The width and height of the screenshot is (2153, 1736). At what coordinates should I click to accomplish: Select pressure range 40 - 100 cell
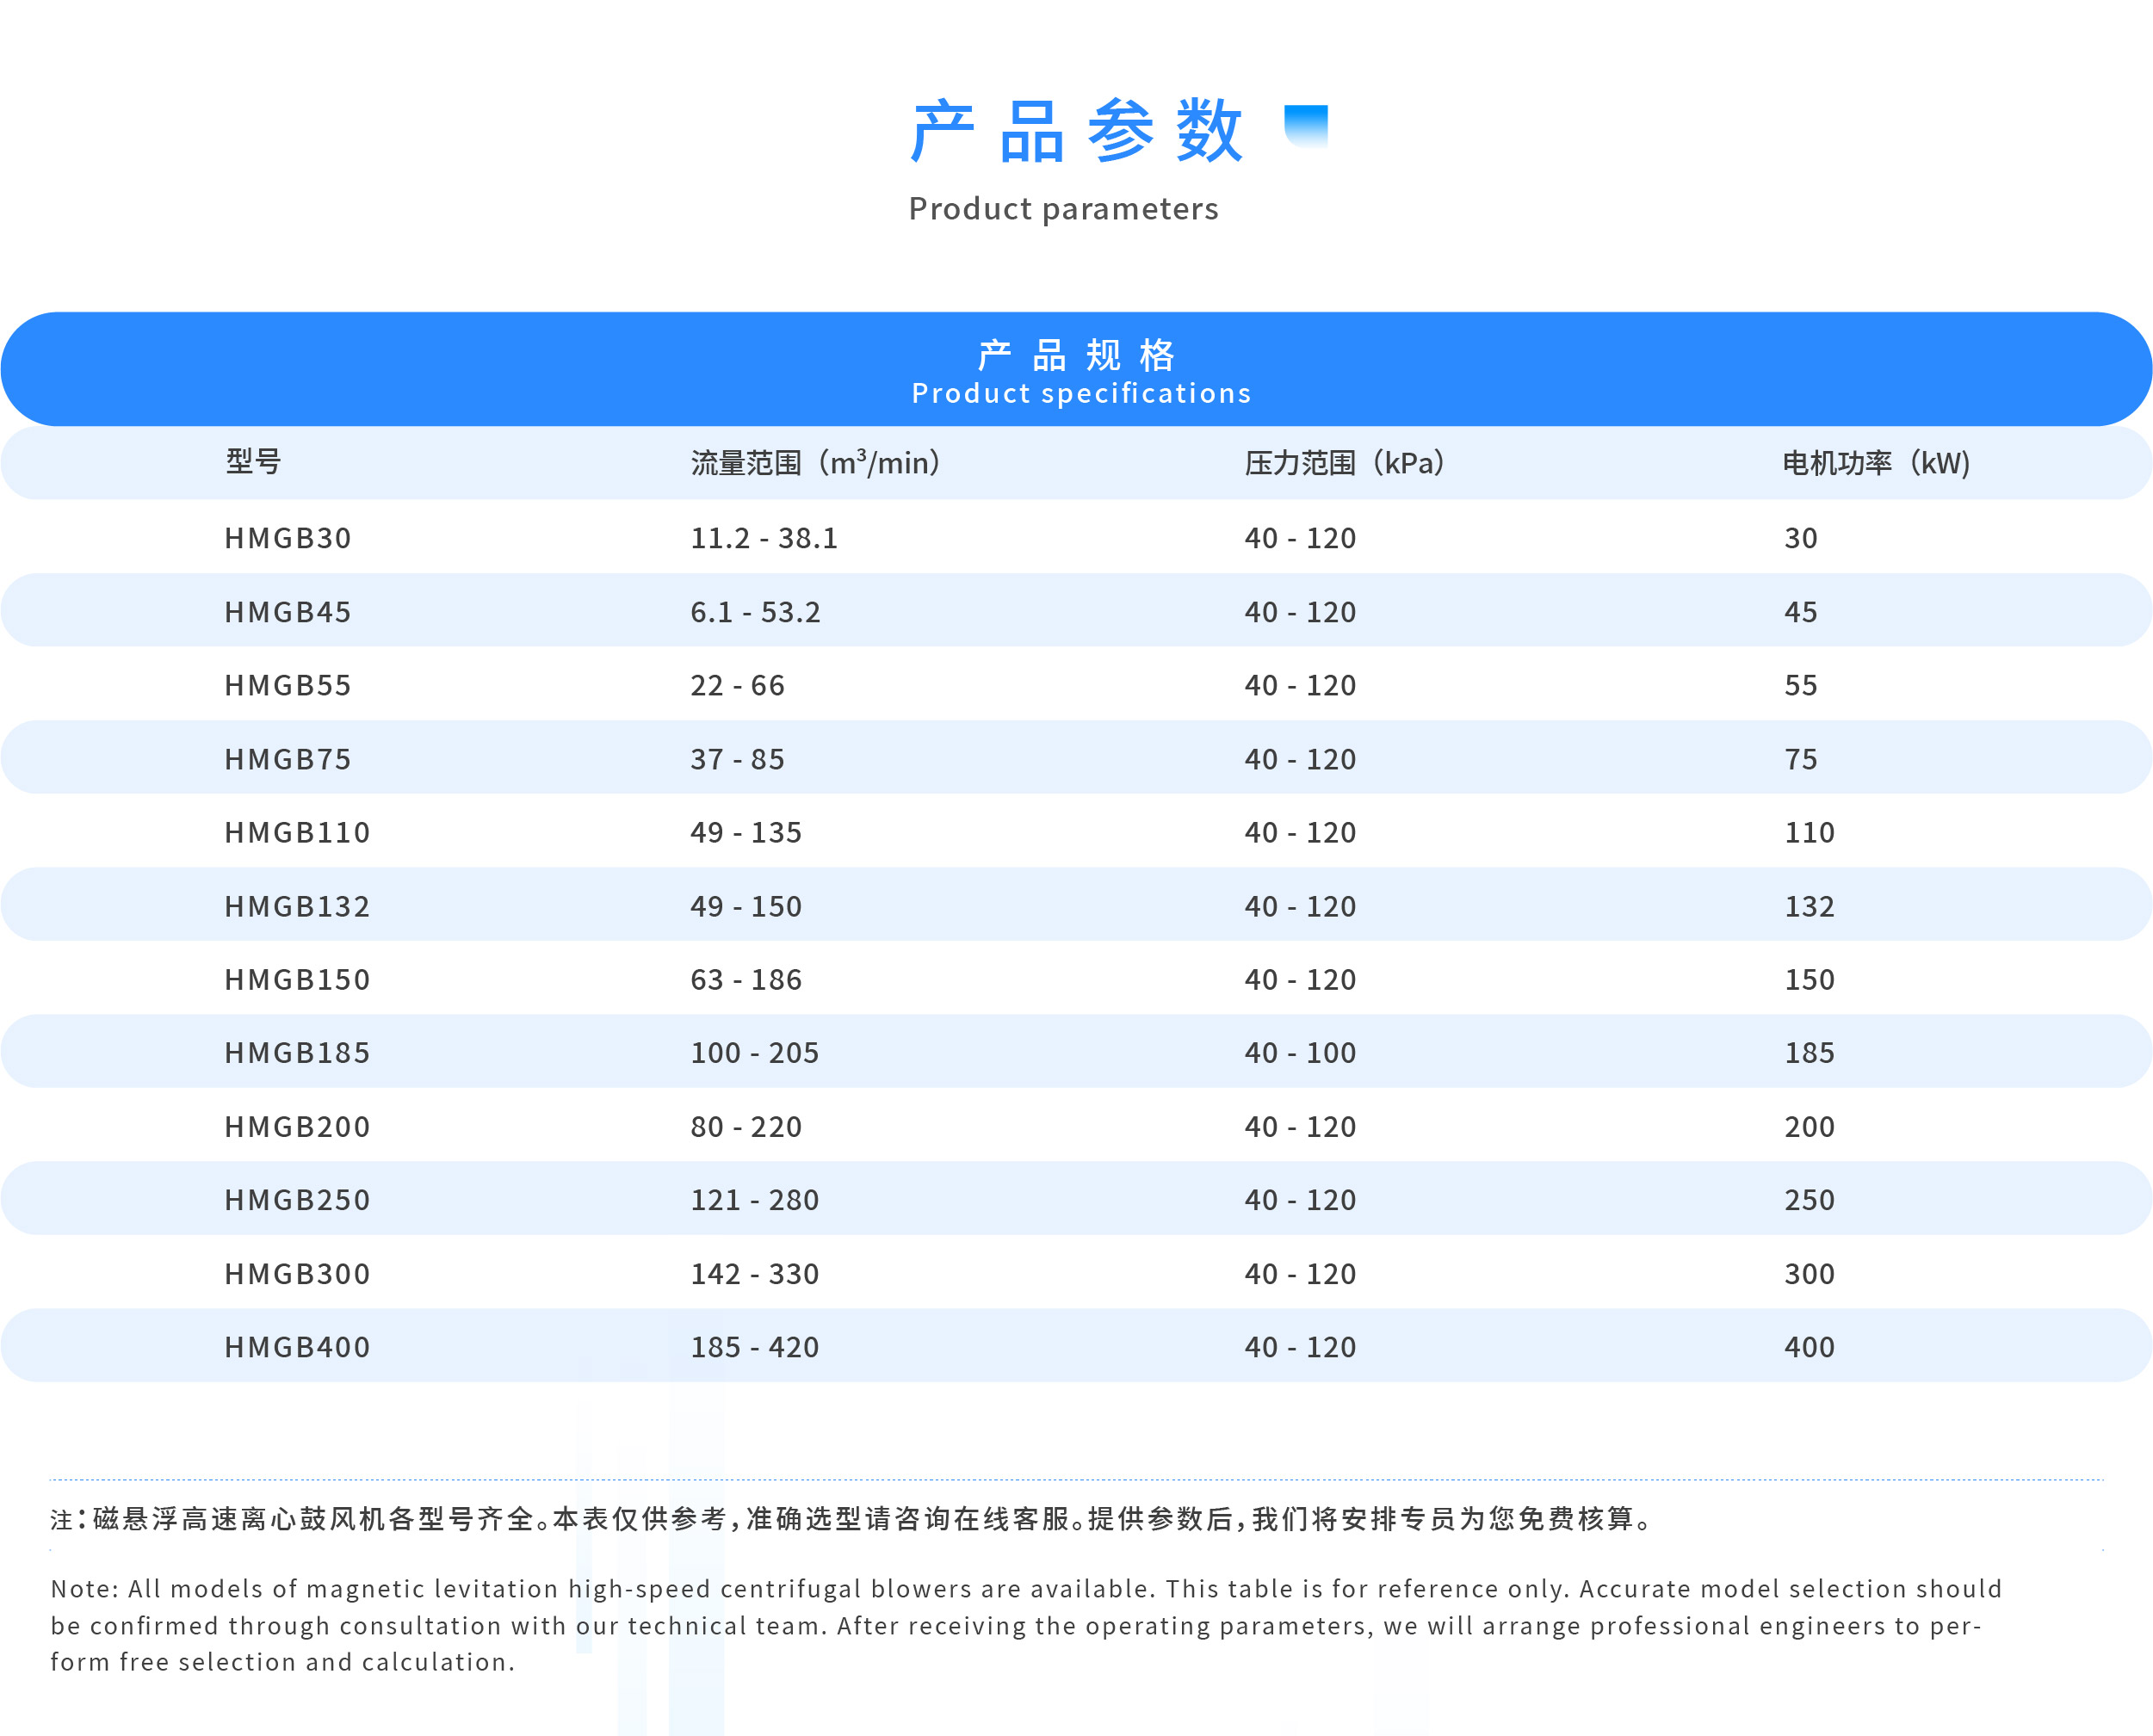(1300, 1053)
